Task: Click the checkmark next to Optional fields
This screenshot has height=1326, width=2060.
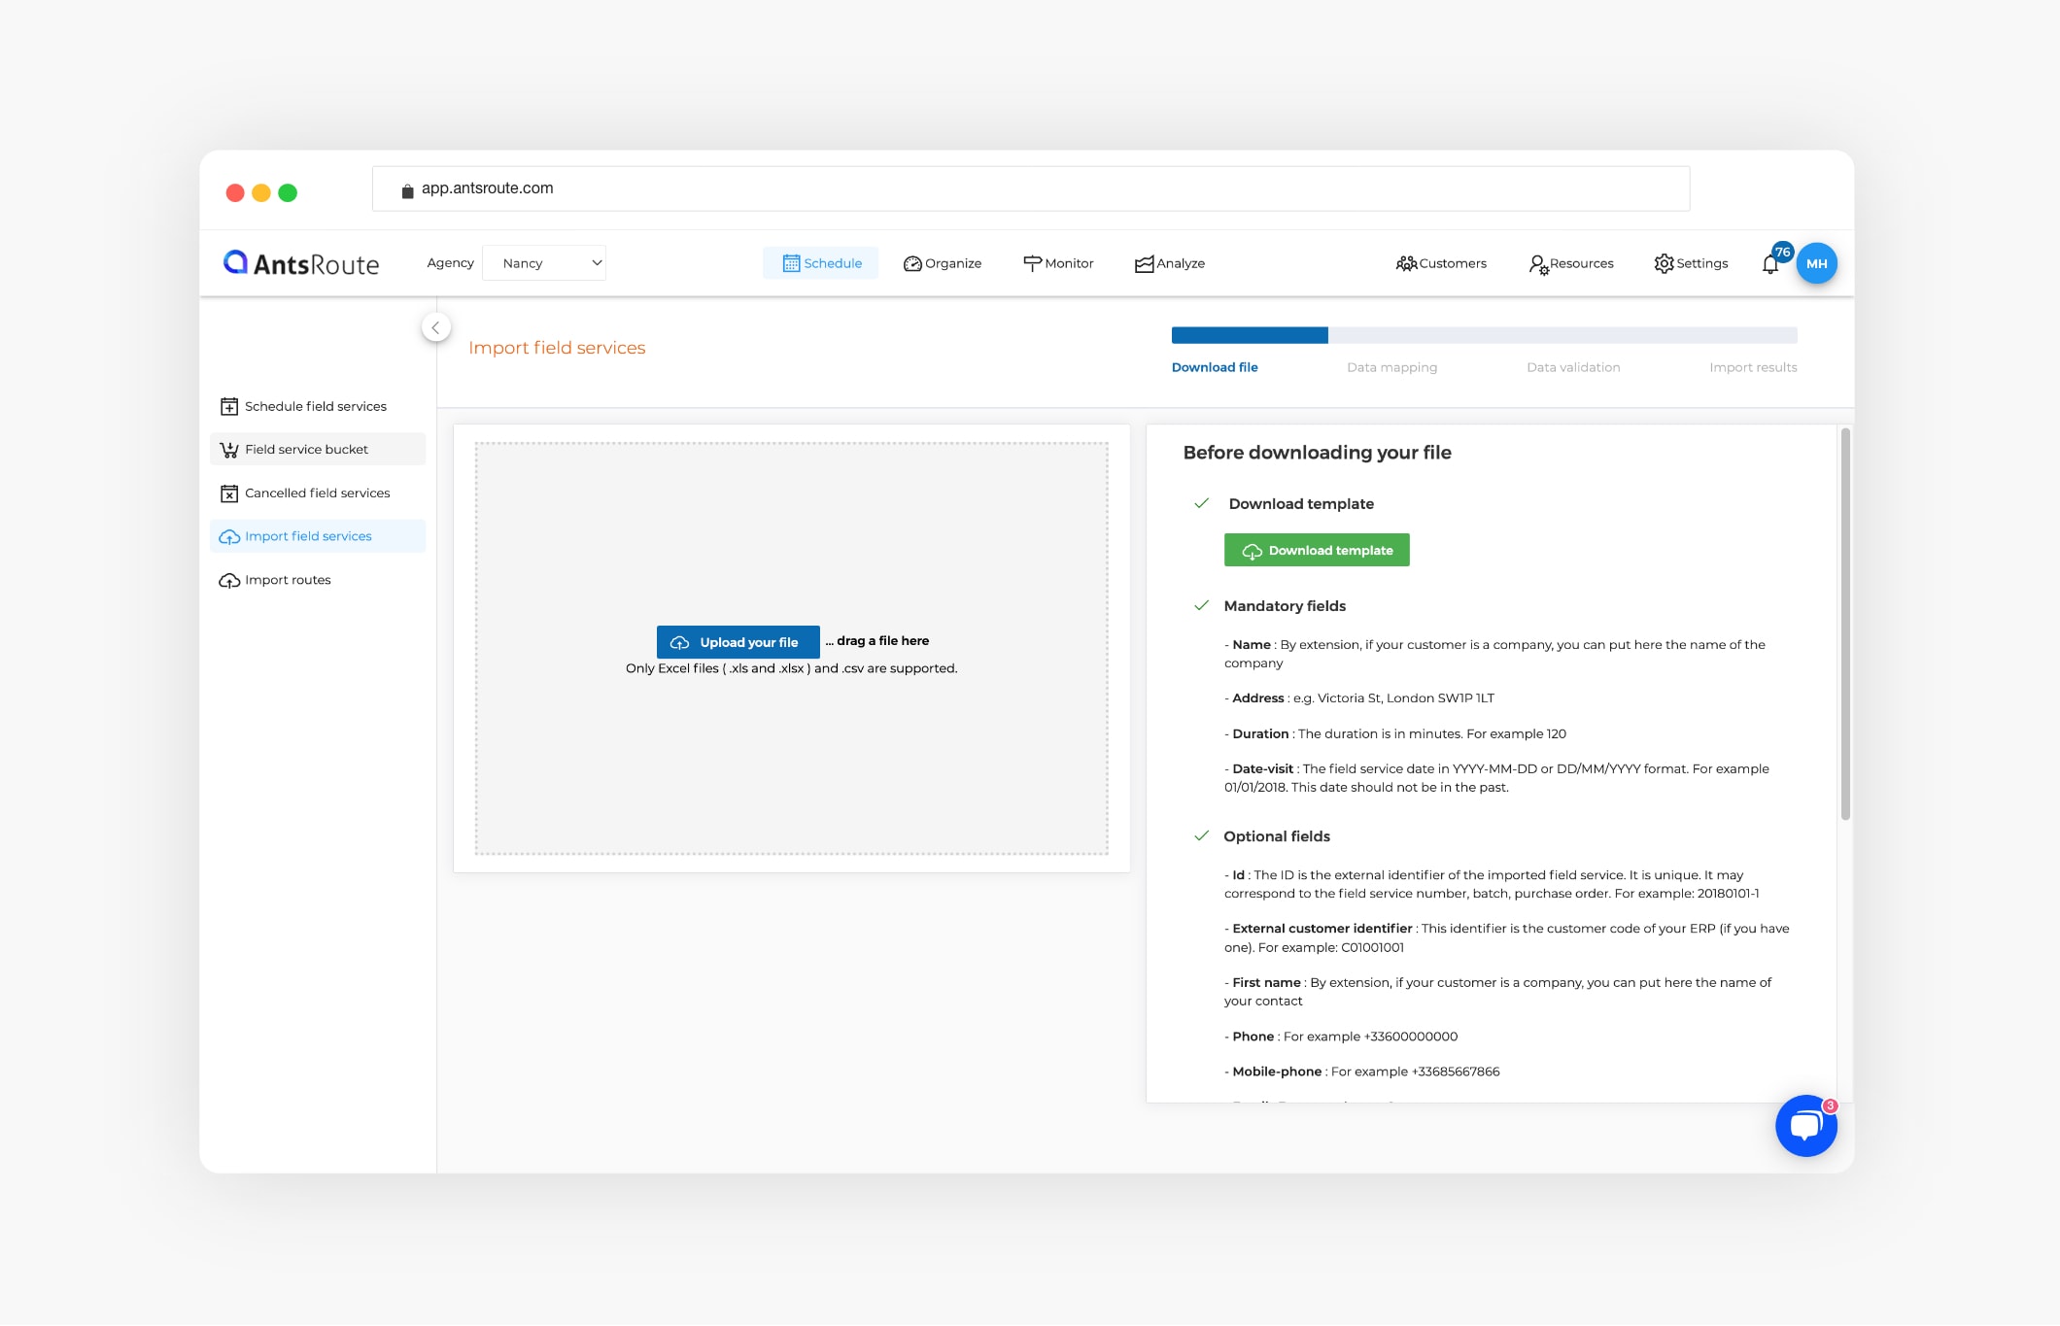Action: (x=1202, y=835)
